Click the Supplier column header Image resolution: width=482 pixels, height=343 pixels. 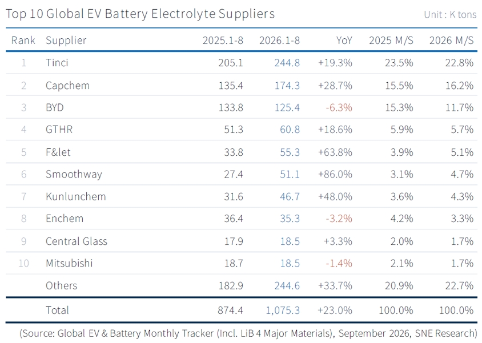66,41
